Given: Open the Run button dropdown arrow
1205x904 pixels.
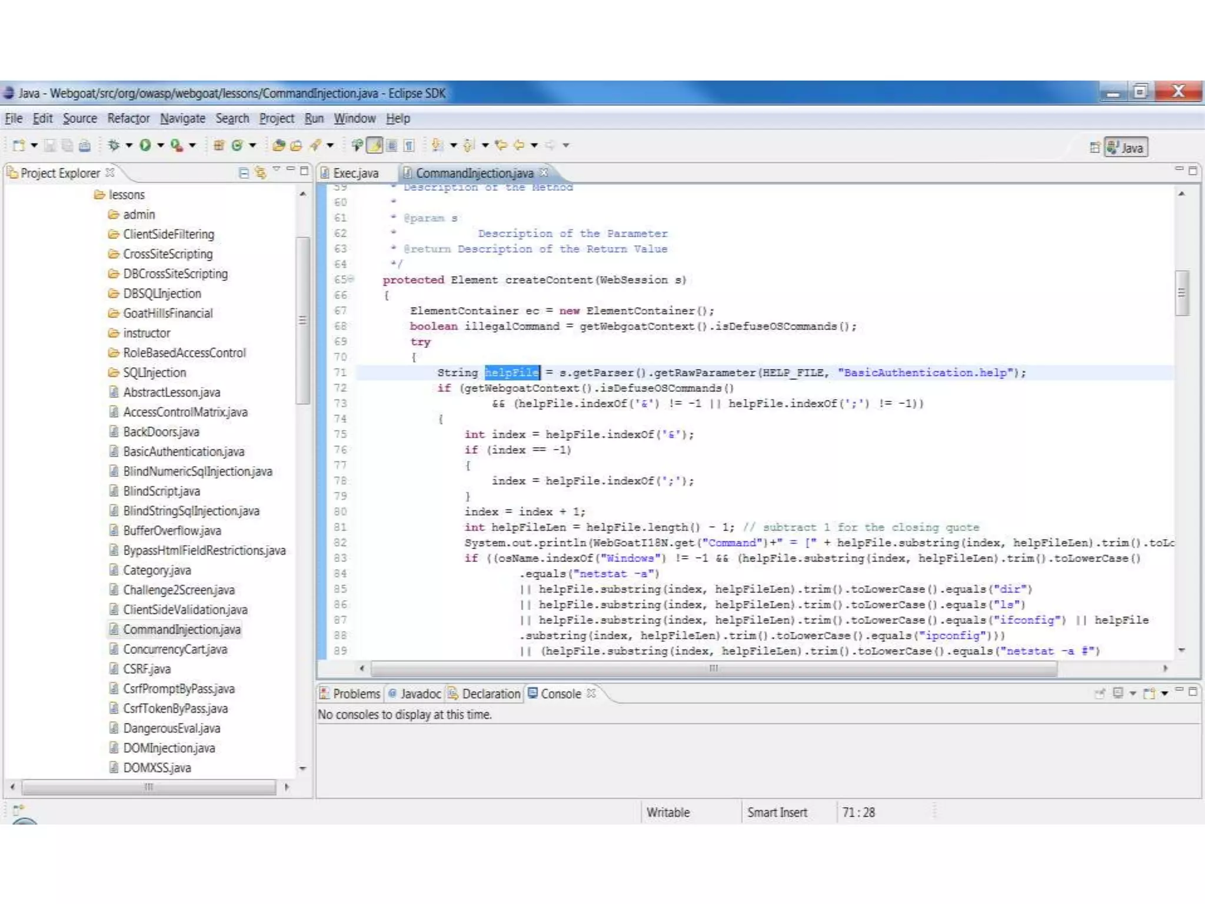Looking at the screenshot, I should pyautogui.click(x=160, y=145).
